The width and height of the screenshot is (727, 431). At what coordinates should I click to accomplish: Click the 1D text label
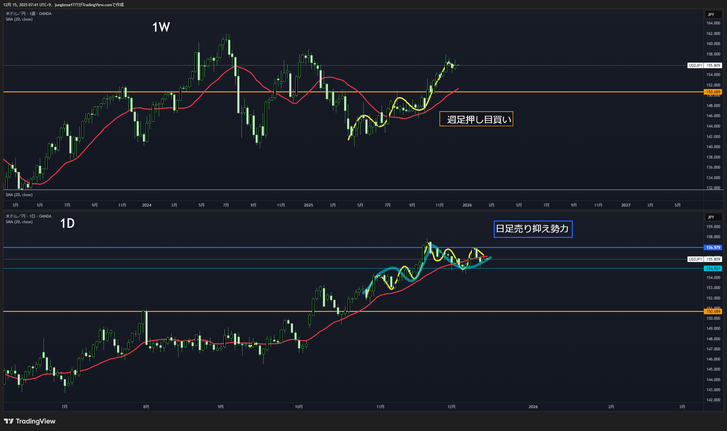point(68,223)
